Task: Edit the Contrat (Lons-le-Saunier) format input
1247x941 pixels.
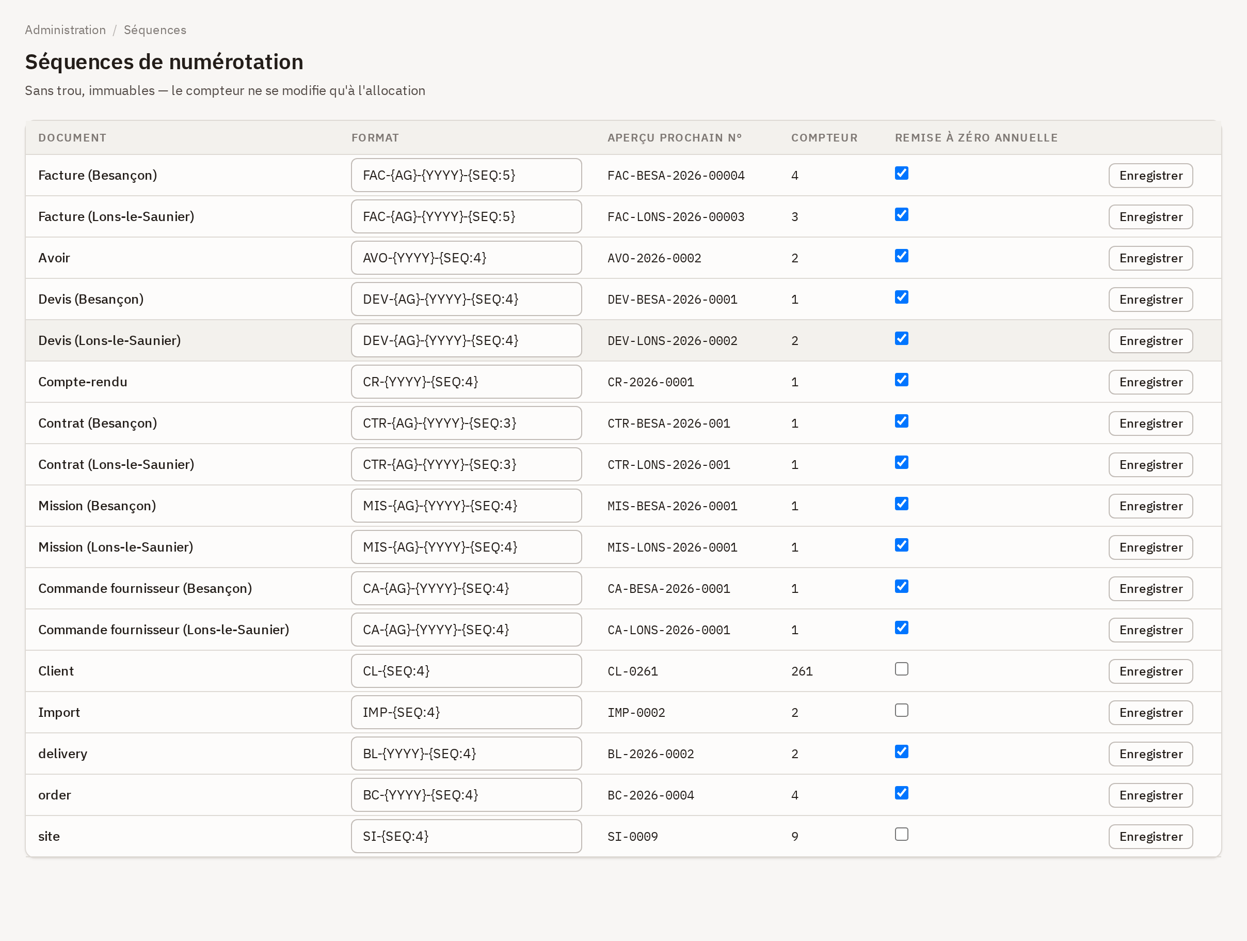Action: tap(466, 465)
